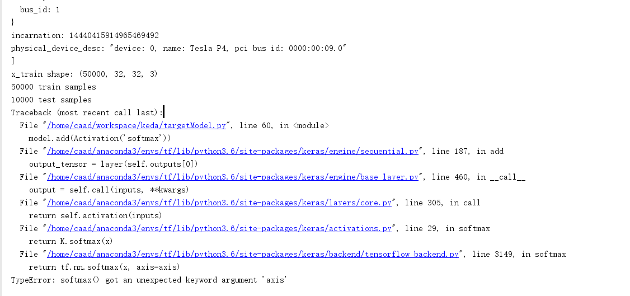
Task: Click the 'return self.activation(inputs)' code line
Action: [95, 216]
